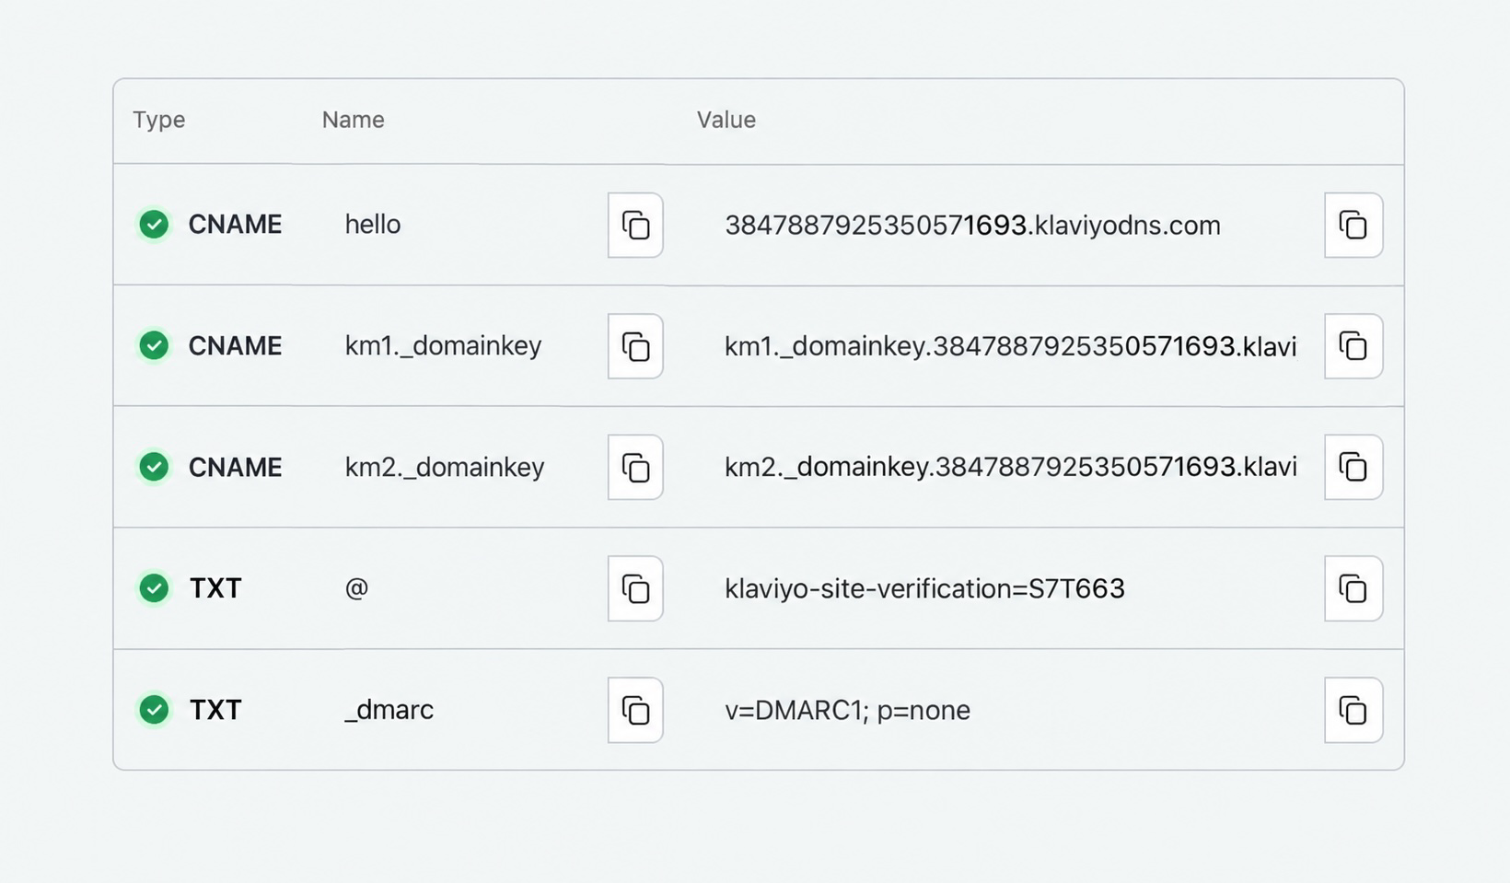Select the '_dmarc' name text
Viewport: 1510px width, 883px height.
[x=389, y=710]
